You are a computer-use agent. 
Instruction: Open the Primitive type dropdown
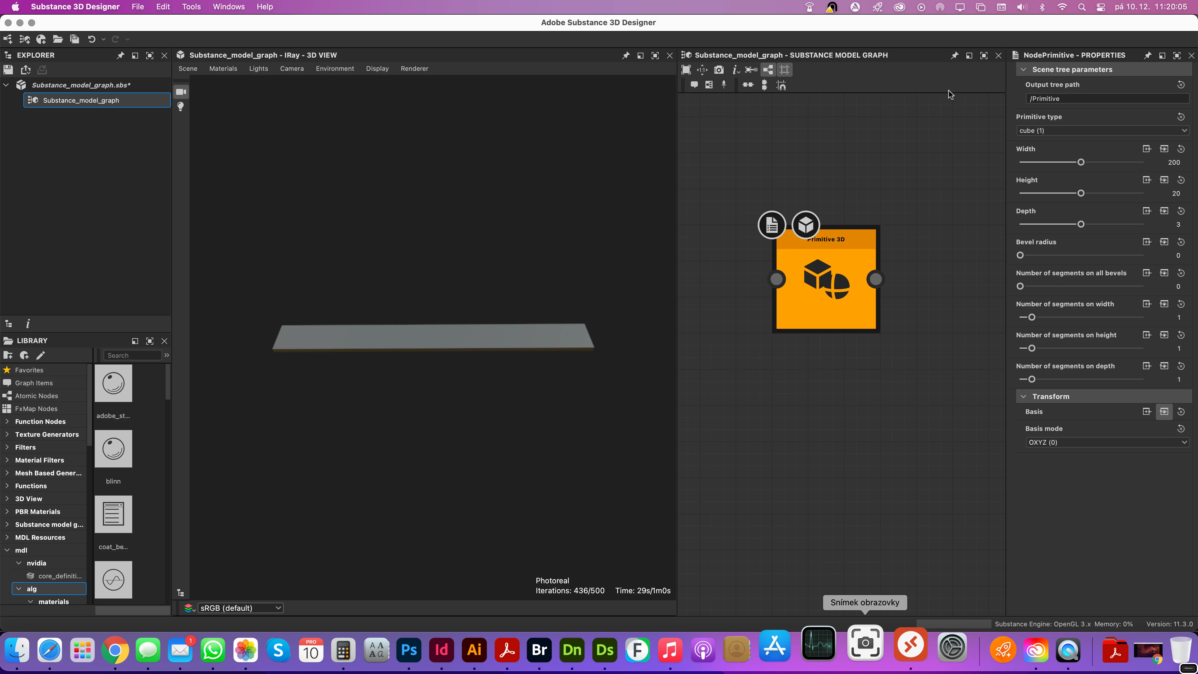click(1103, 131)
